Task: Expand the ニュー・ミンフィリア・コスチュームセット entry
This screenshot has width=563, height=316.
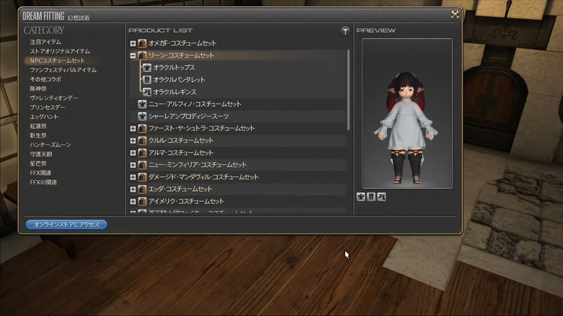Action: [133, 165]
